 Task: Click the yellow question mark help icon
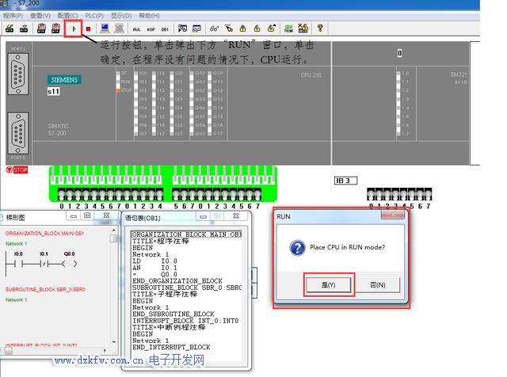[x=320, y=29]
